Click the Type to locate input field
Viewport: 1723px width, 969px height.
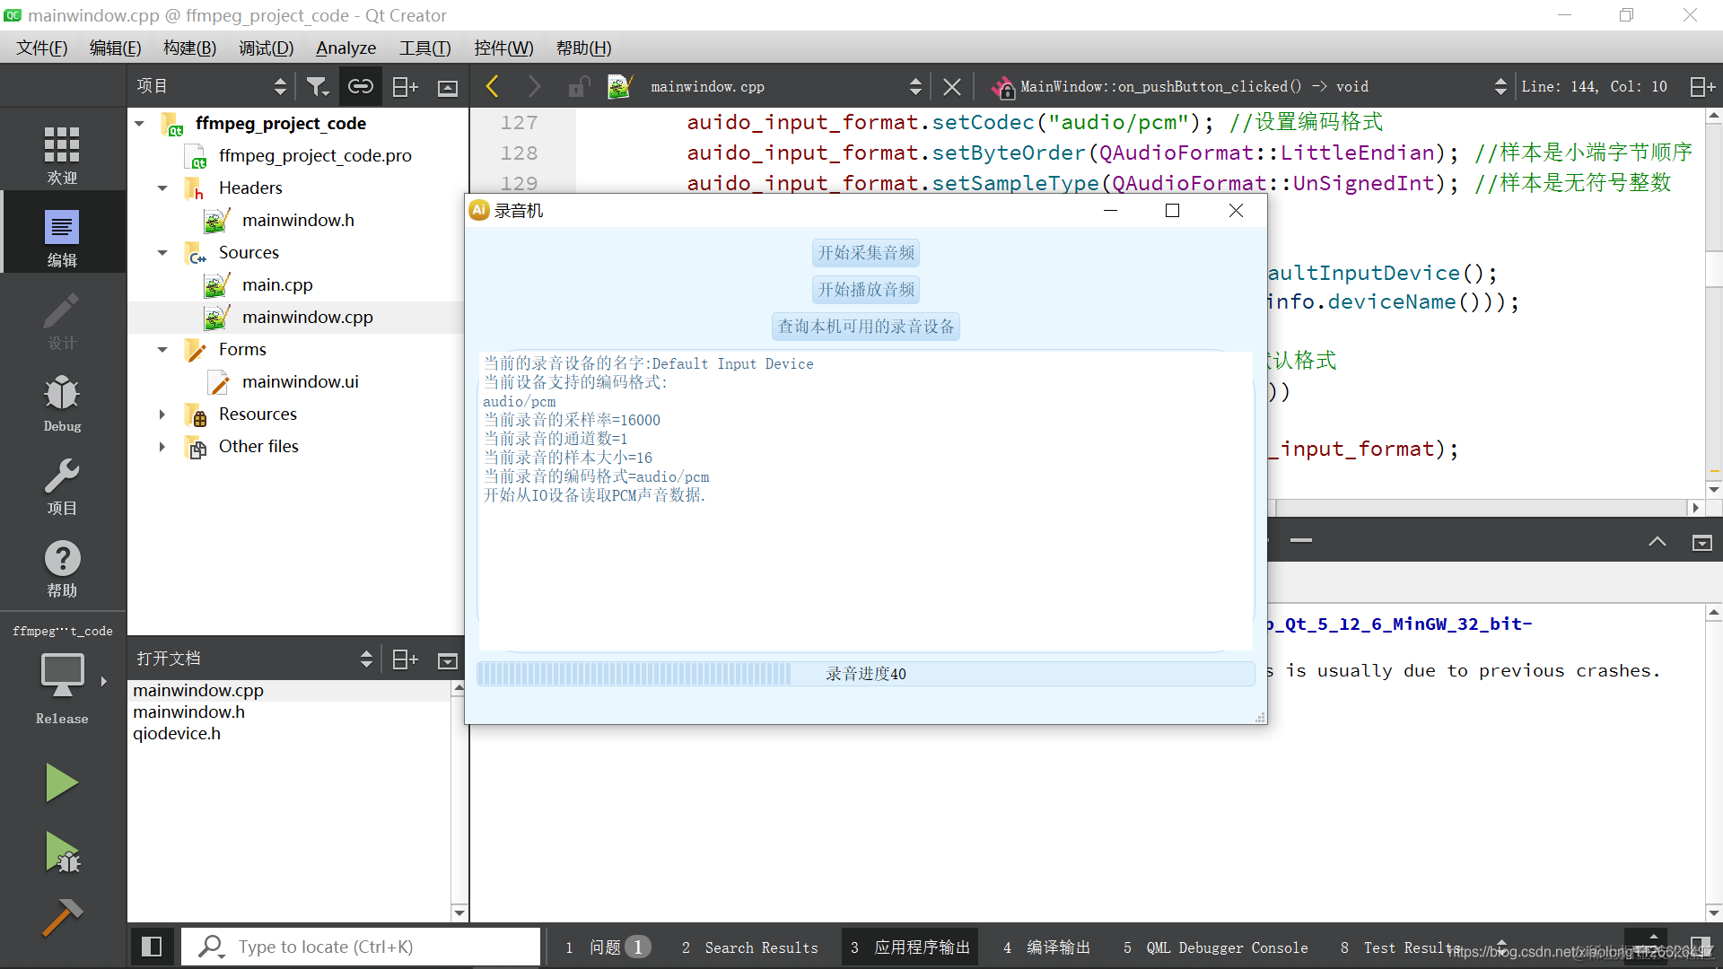pyautogui.click(x=361, y=947)
